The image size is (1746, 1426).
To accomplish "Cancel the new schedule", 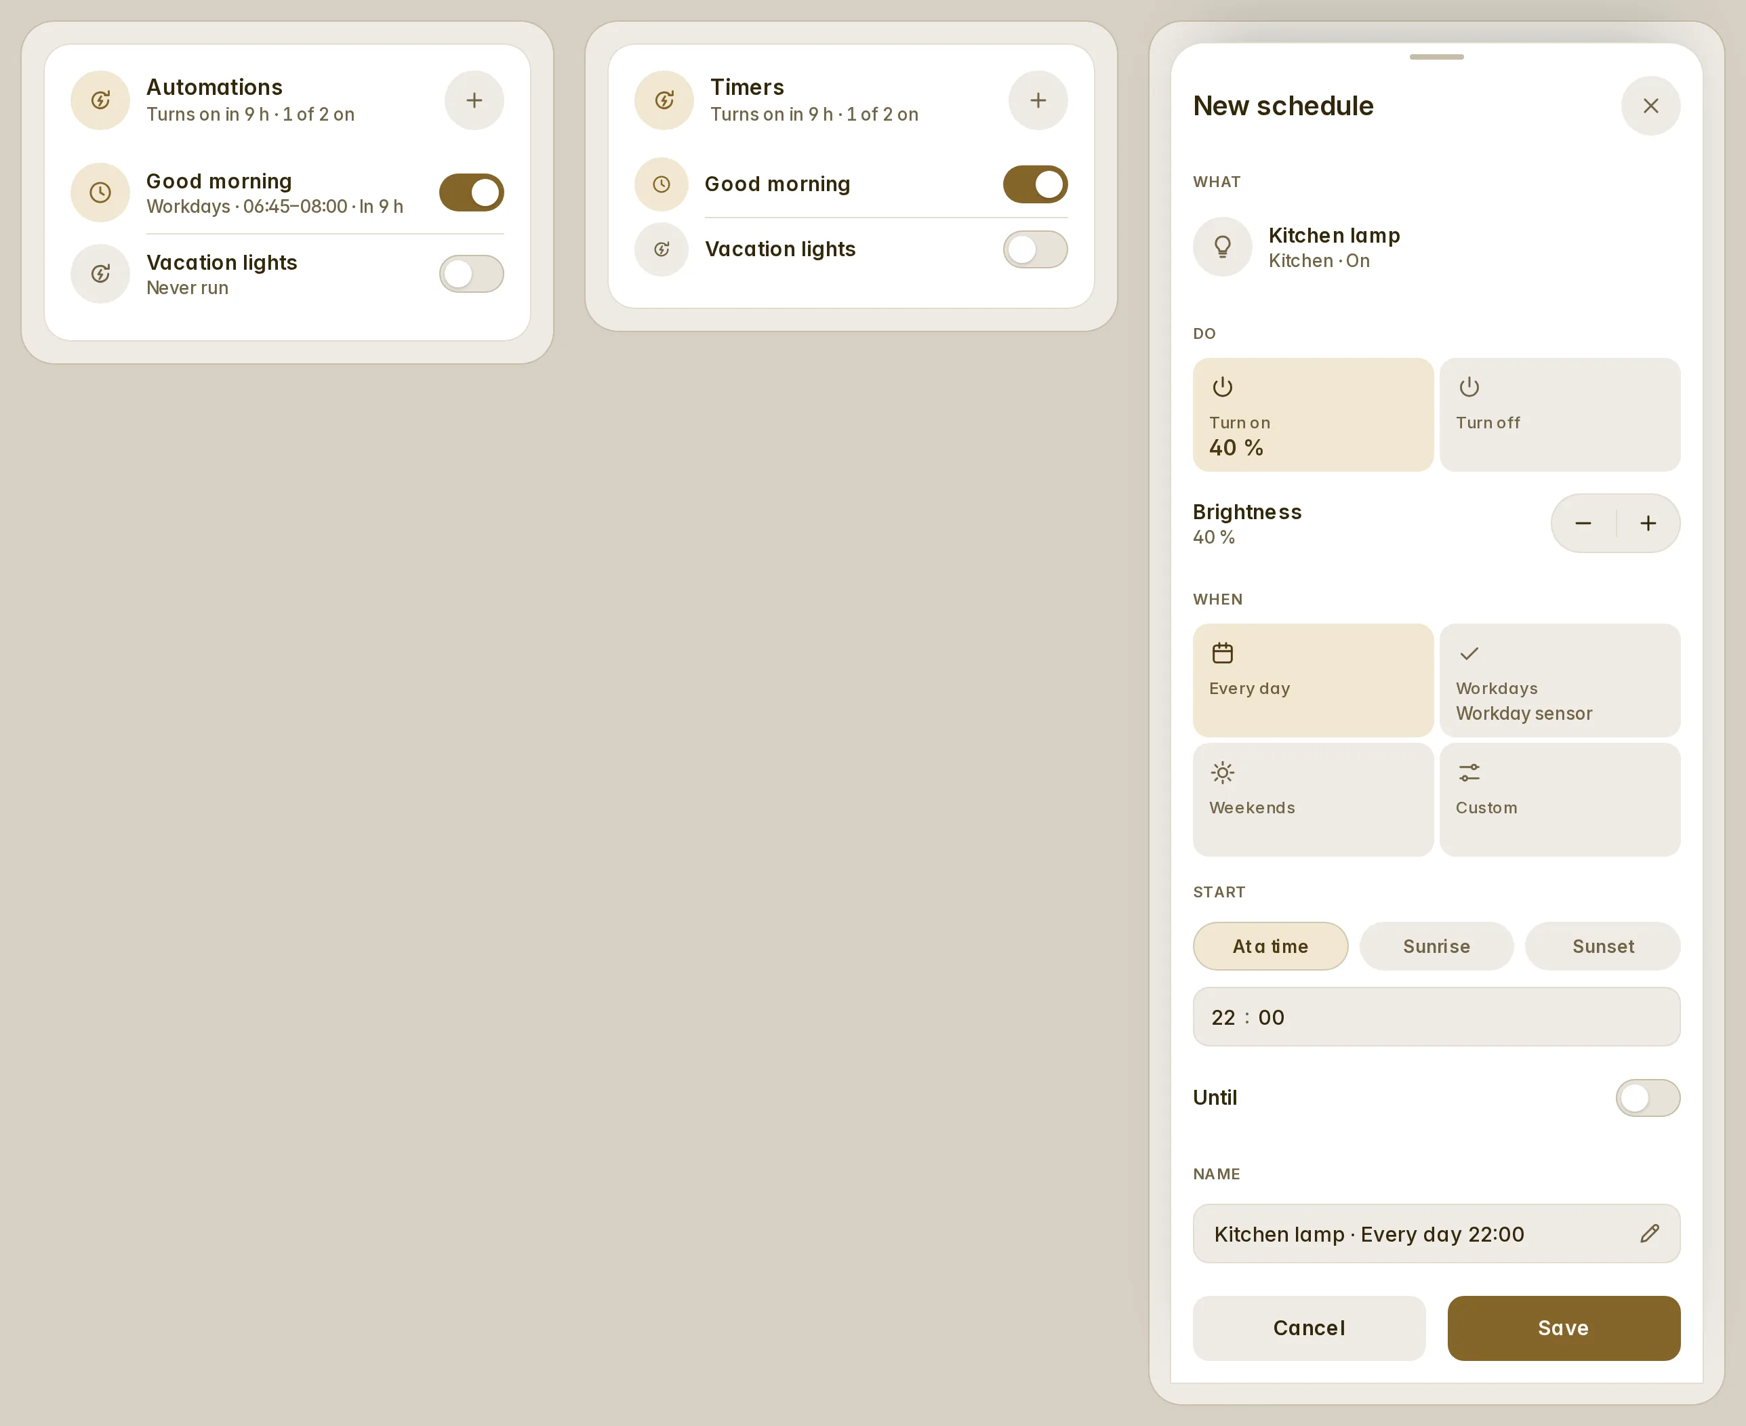I will (x=1308, y=1328).
